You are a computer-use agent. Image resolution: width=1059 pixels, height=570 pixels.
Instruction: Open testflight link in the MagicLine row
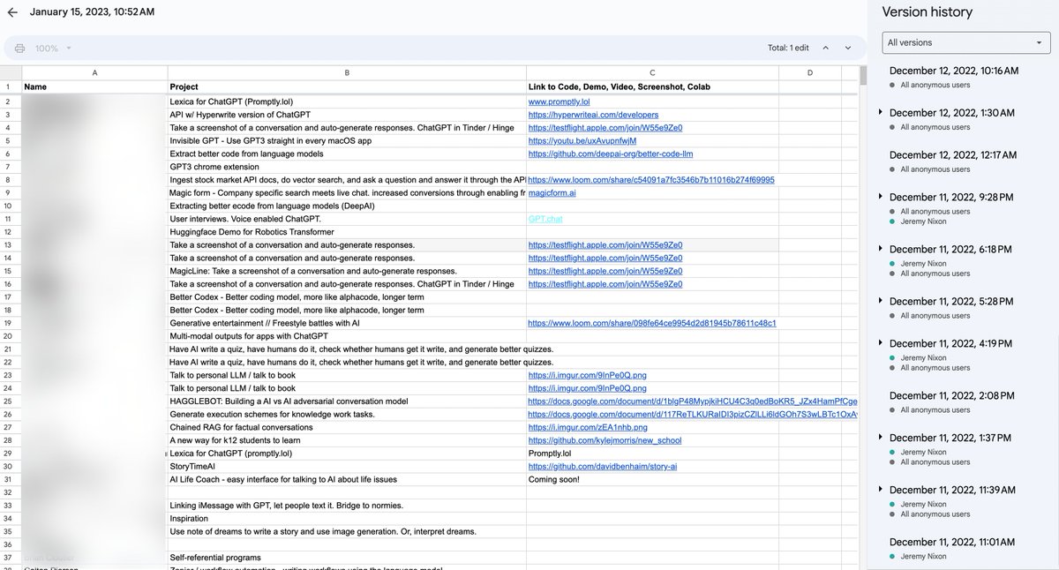pos(605,271)
